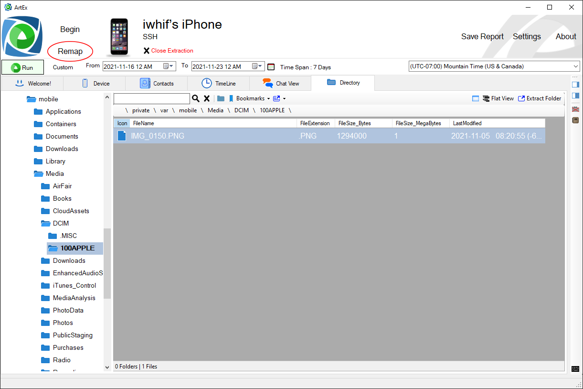Image resolution: width=583 pixels, height=389 pixels.
Task: Click the calendar icon beside the To date
Action: point(271,67)
